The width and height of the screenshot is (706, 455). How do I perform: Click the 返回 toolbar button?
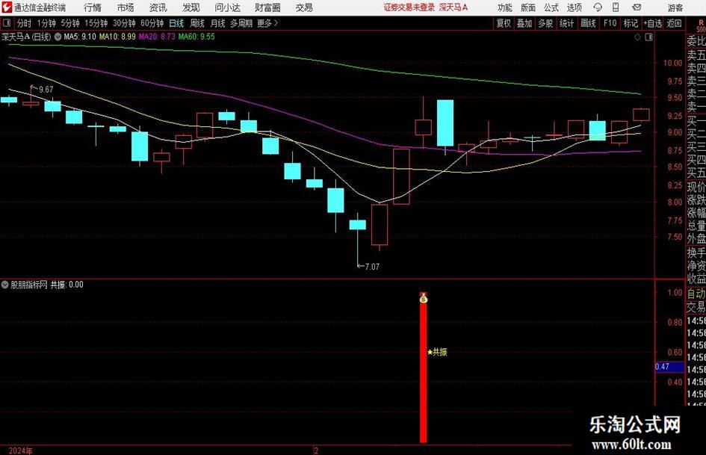[674, 23]
